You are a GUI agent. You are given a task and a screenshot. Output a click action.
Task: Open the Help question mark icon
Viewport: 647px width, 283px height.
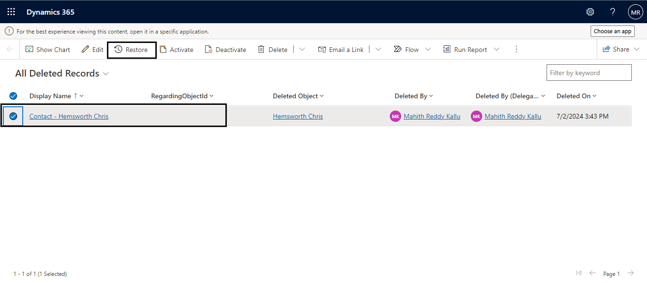tap(612, 12)
